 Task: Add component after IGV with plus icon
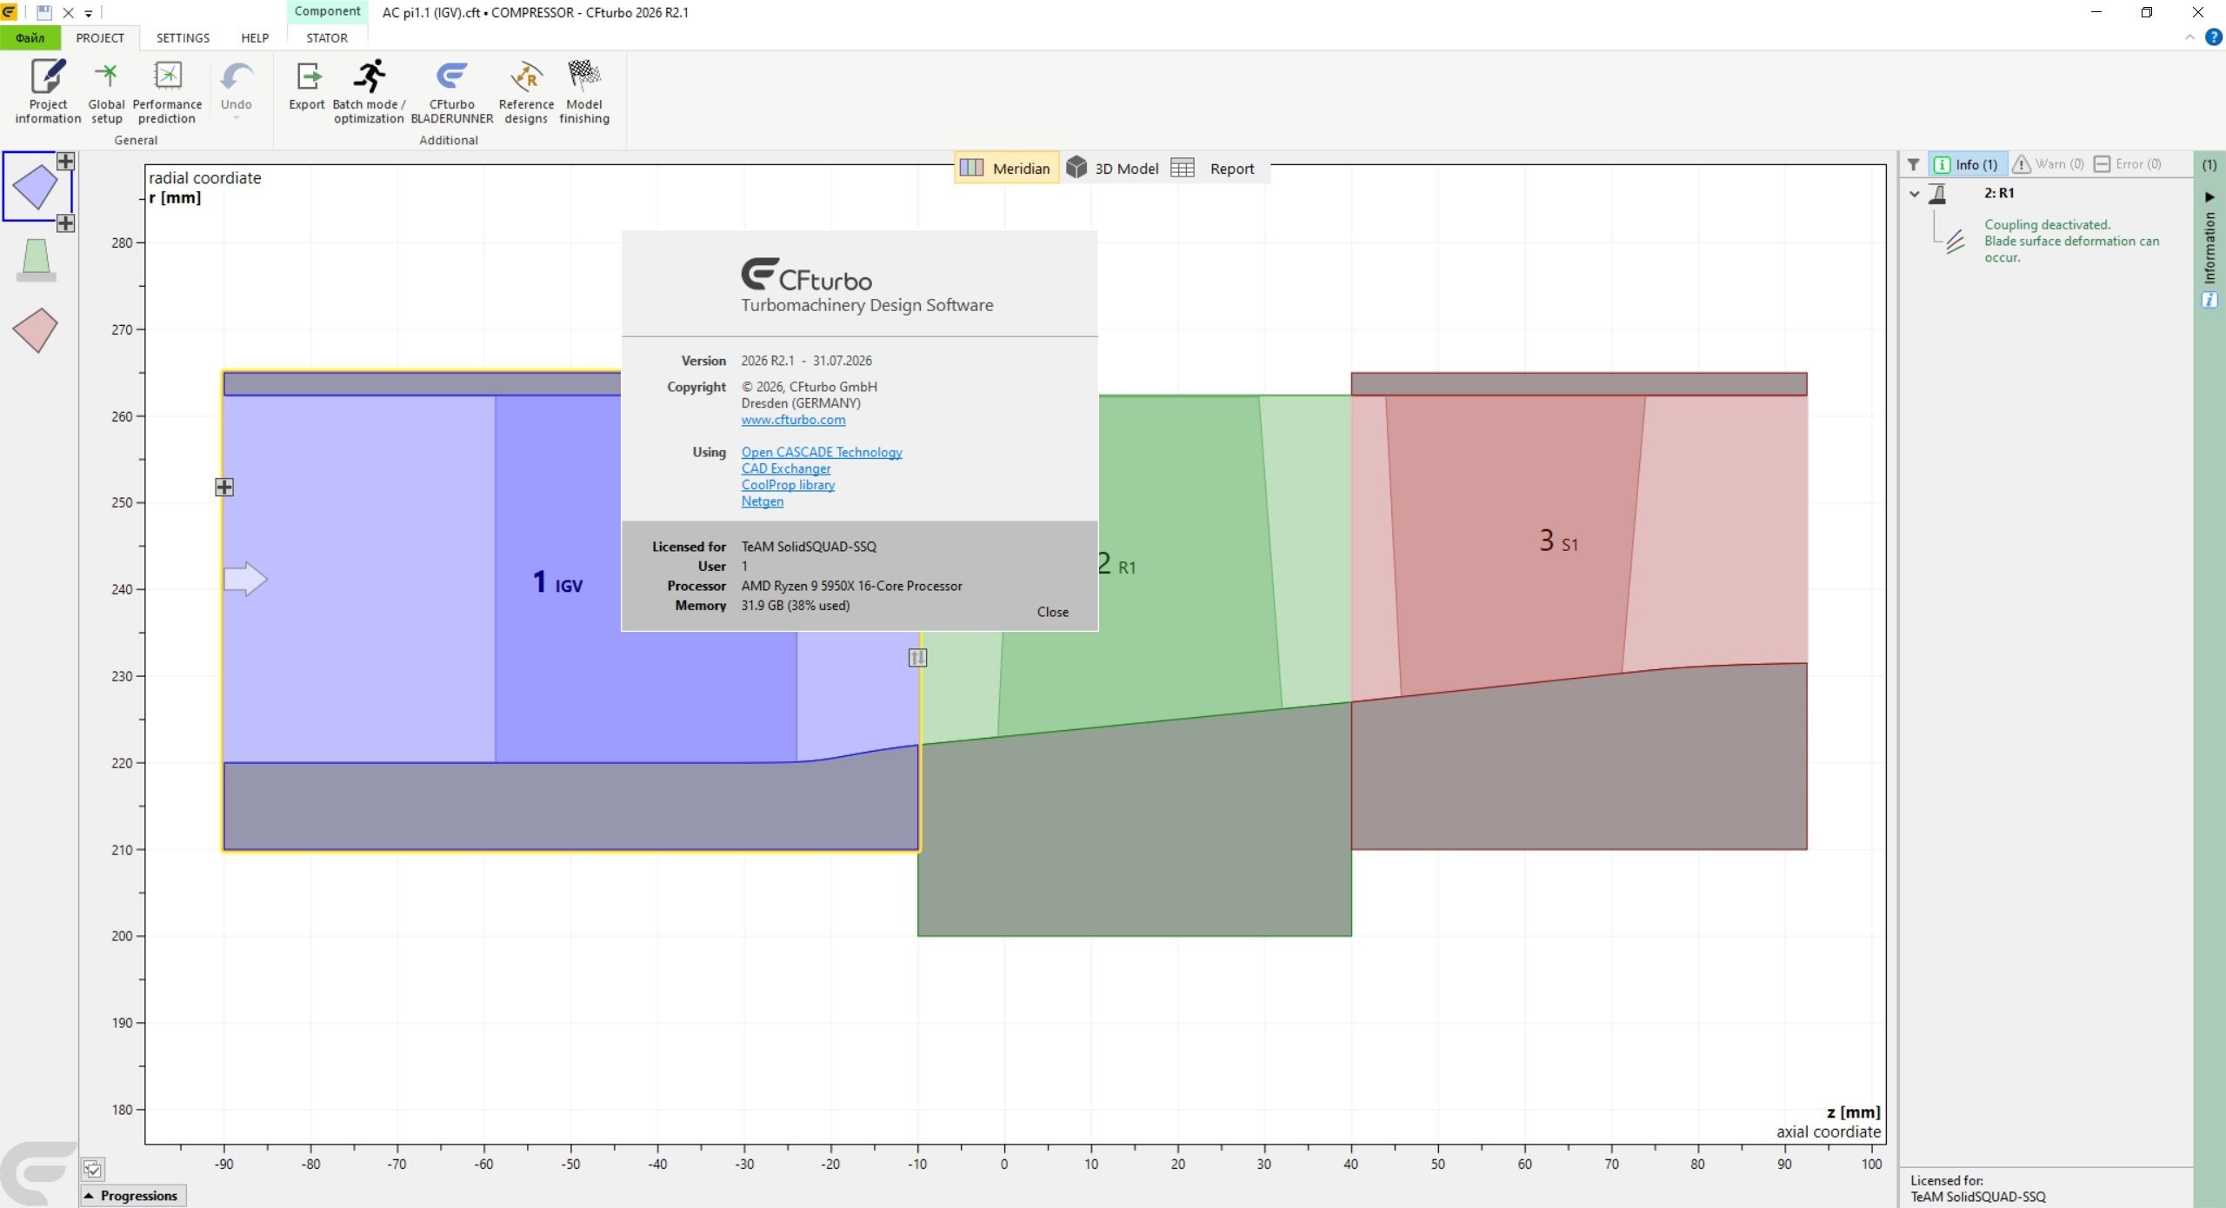pyautogui.click(x=65, y=223)
